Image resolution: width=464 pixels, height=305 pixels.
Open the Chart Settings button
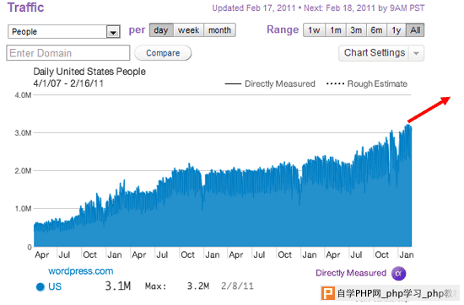[x=375, y=53]
